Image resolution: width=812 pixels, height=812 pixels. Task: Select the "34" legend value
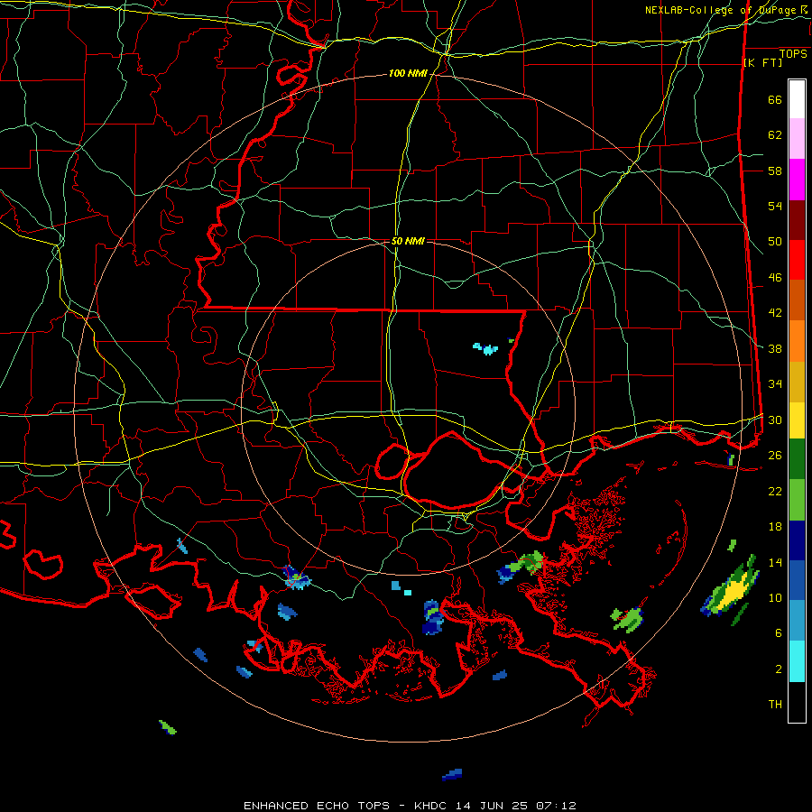coord(775,384)
